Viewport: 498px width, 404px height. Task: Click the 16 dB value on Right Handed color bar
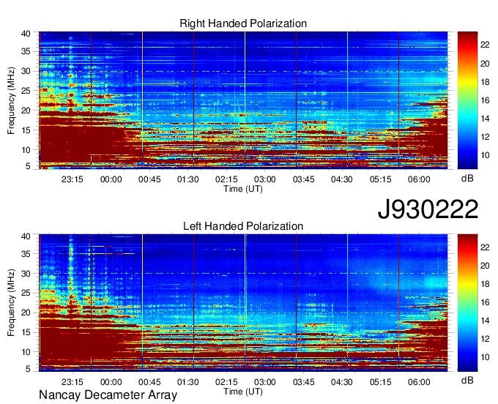(x=485, y=100)
